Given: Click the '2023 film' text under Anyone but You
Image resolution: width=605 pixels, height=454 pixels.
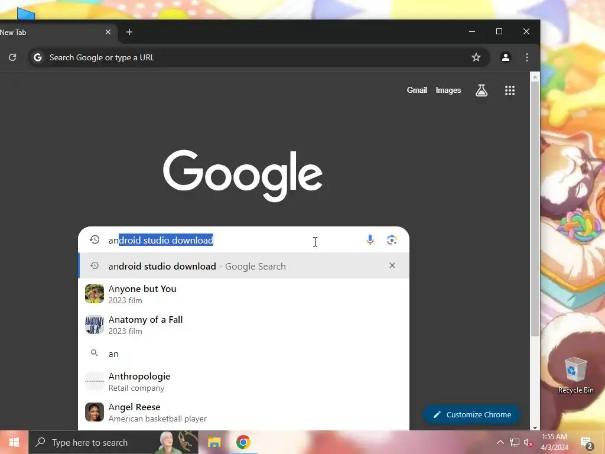Looking at the screenshot, I should coord(125,300).
